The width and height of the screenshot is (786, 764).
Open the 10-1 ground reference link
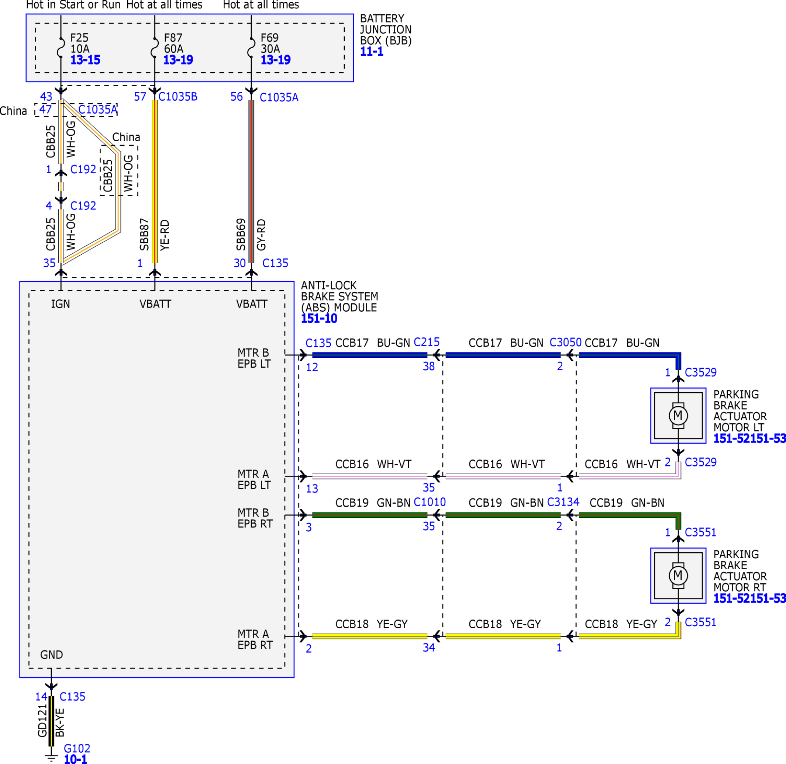75,759
